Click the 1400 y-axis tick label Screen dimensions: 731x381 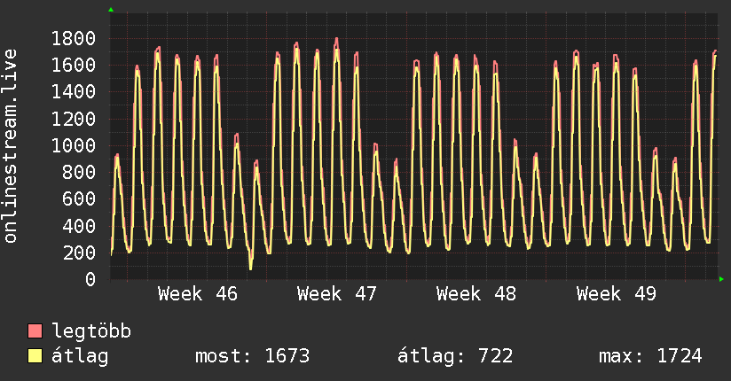click(x=74, y=92)
